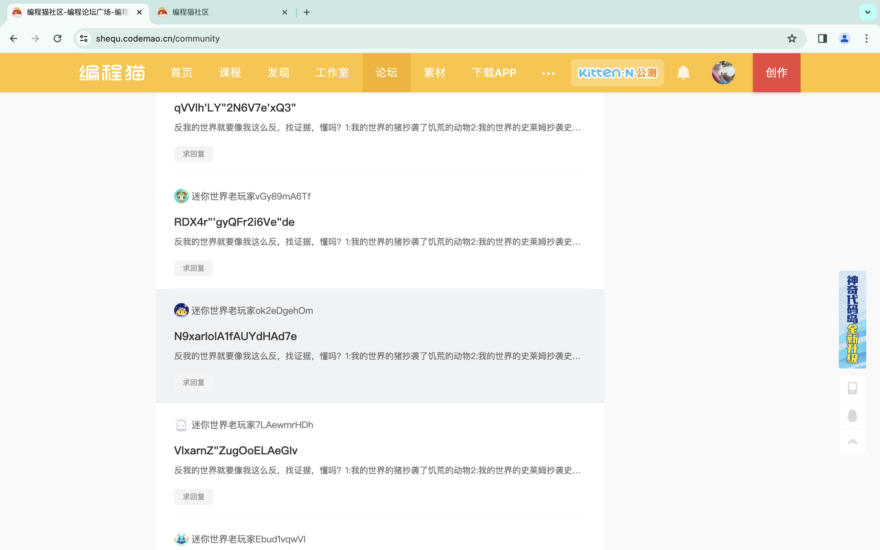Image resolution: width=880 pixels, height=550 pixels.
Task: Go back to the previous page
Action: click(x=13, y=38)
